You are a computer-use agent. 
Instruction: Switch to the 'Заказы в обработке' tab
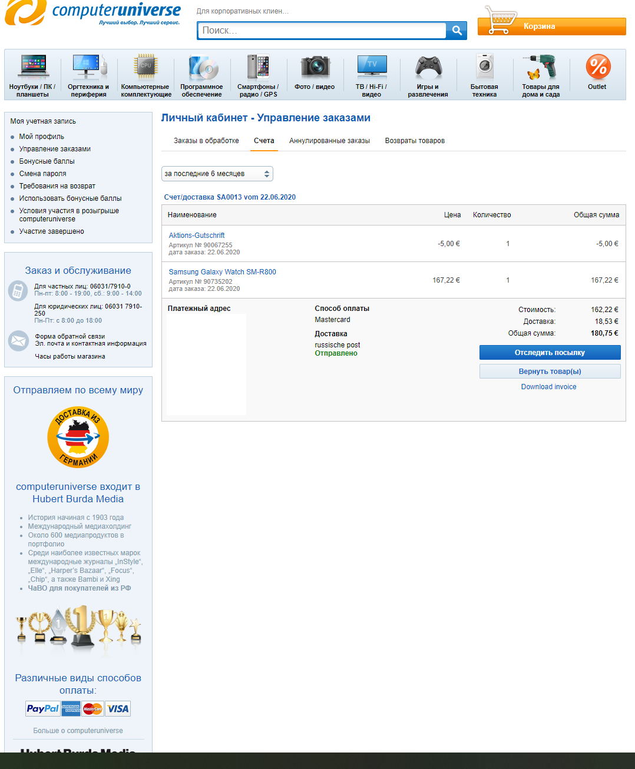pos(206,141)
